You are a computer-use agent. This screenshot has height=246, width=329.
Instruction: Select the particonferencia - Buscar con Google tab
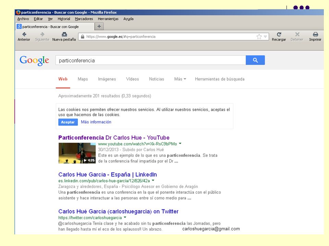55,27
